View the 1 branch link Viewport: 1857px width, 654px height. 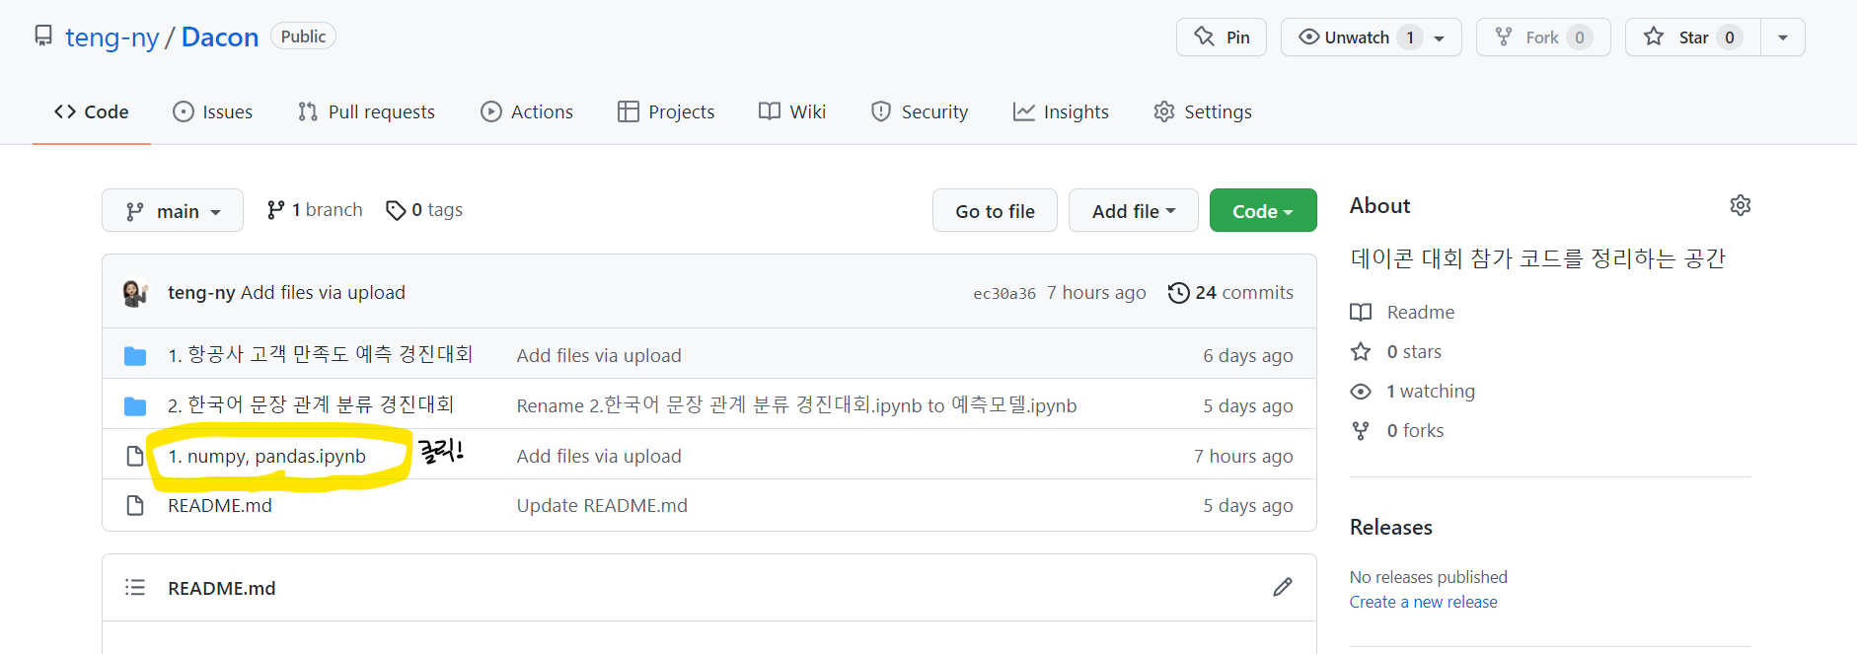[x=315, y=210]
